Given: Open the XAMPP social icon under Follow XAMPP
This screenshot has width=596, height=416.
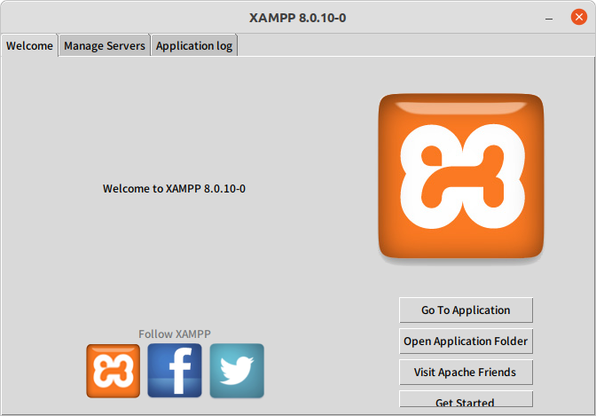Looking at the screenshot, I should (x=113, y=371).
